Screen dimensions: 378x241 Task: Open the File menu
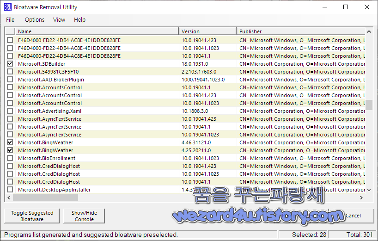[10, 20]
